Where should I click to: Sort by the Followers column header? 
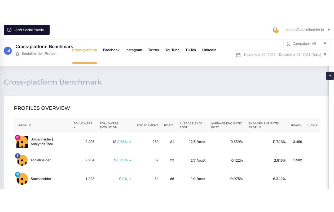(x=83, y=123)
